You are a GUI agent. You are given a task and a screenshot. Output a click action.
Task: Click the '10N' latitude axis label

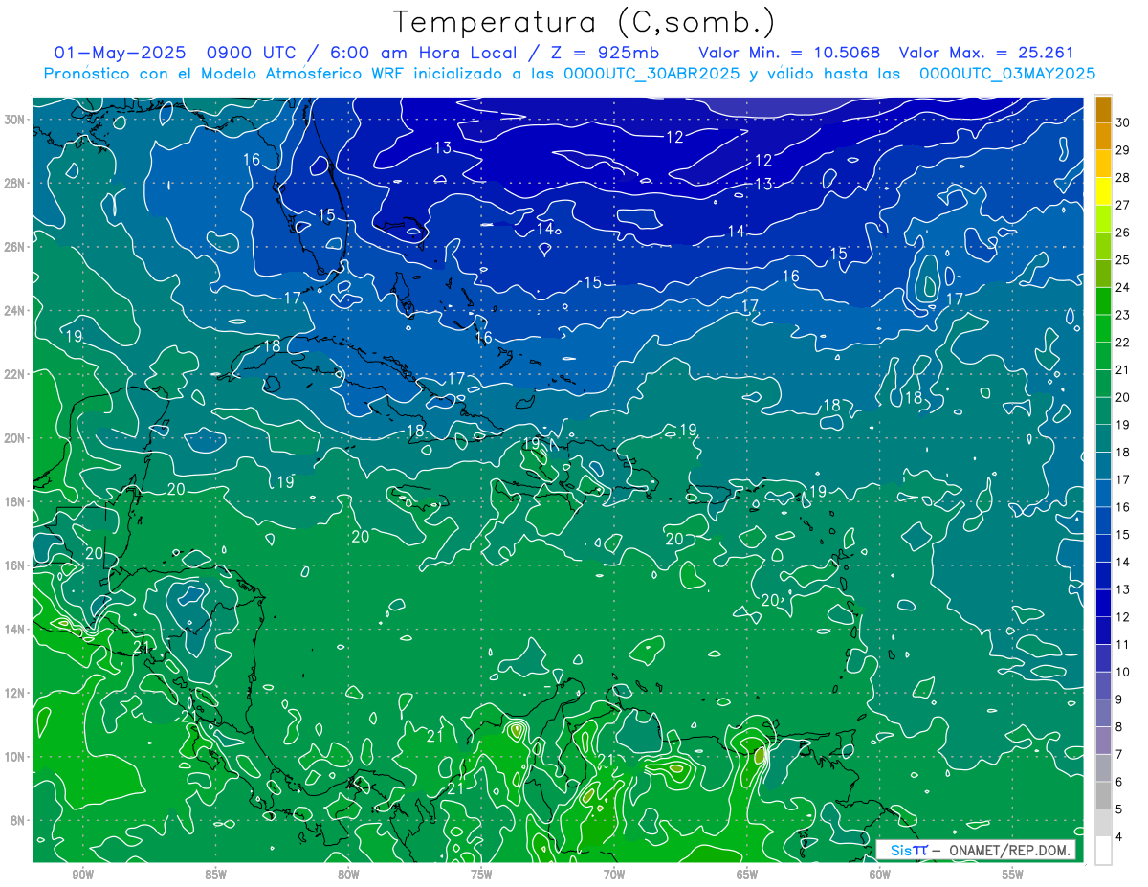coord(14,756)
